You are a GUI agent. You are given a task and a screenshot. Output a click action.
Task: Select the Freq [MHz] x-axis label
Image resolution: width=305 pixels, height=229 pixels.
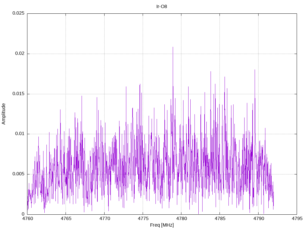click(162, 225)
